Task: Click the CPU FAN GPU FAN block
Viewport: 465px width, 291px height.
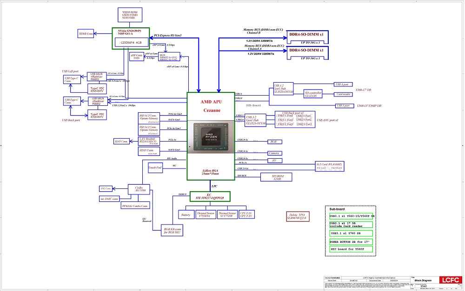Action: tap(246, 214)
